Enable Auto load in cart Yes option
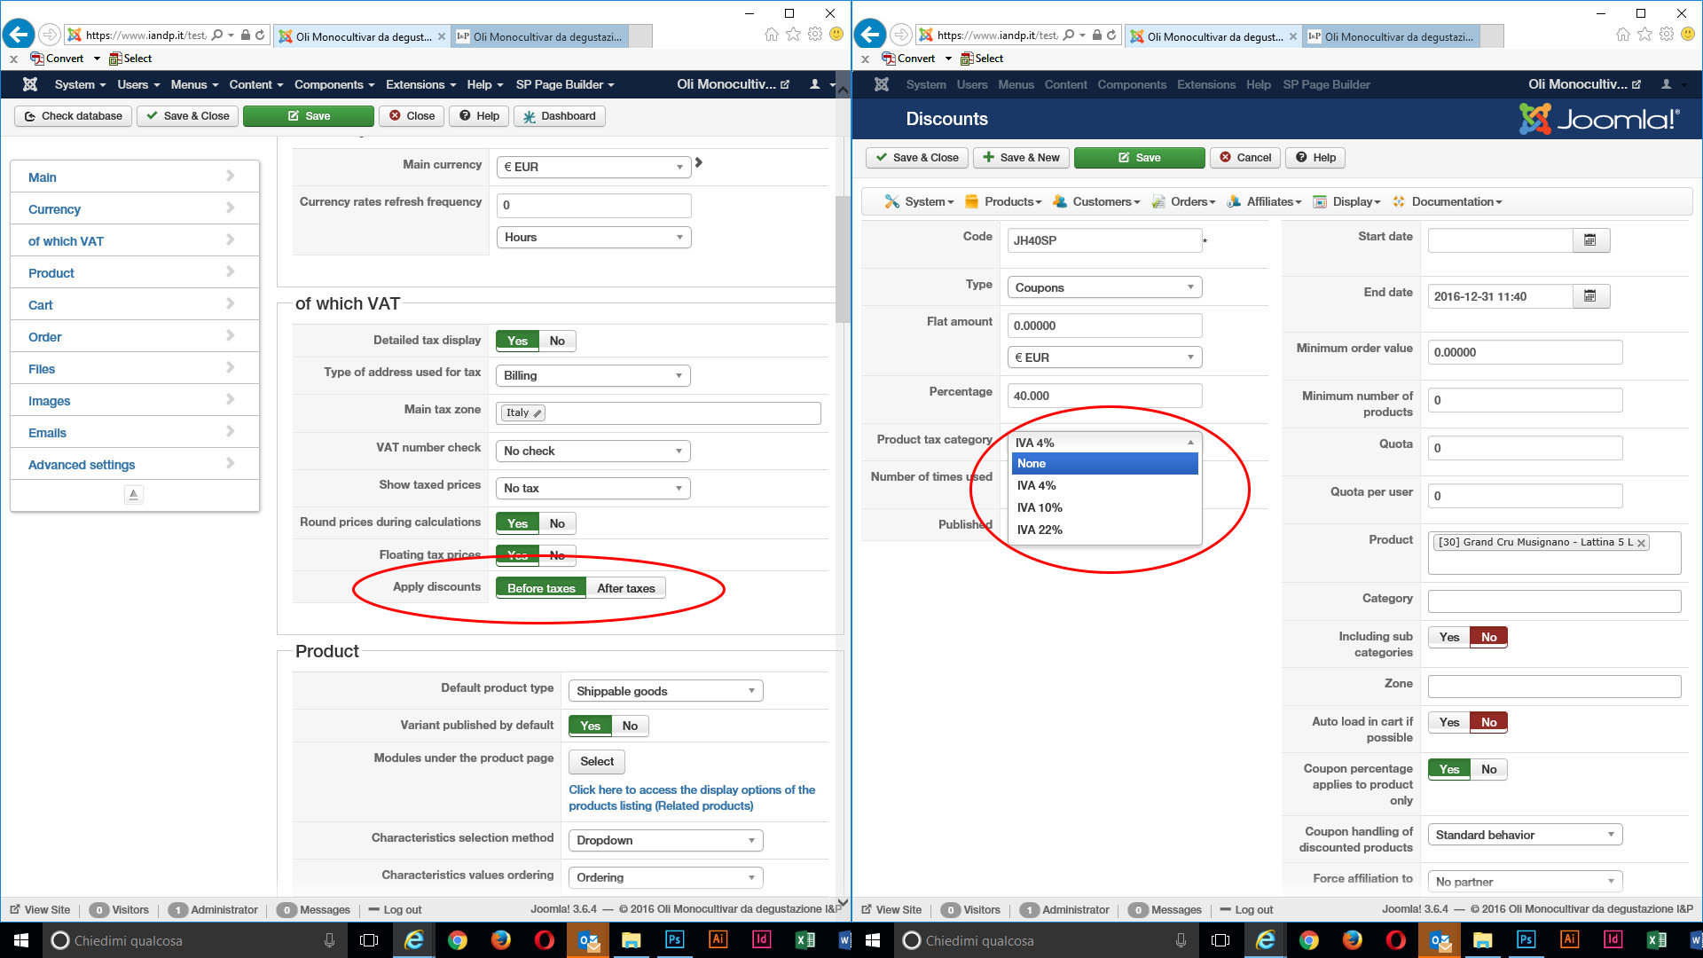Image resolution: width=1703 pixels, height=958 pixels. click(x=1449, y=722)
